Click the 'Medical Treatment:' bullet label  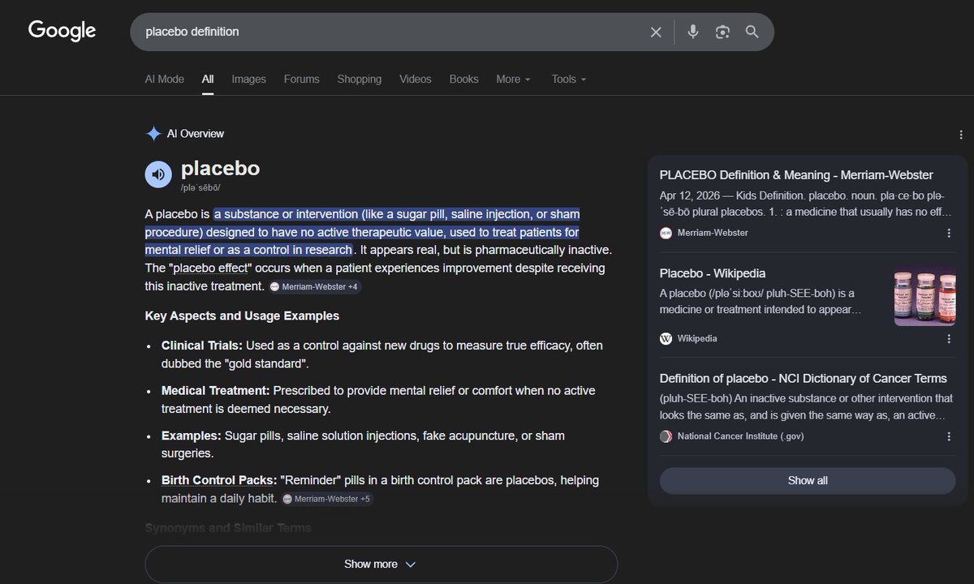(x=216, y=390)
